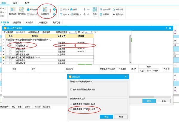This screenshot has width=179, height=126.
Task: Select the 清单费用每个分部分别记取 radio button
Action: [71, 104]
